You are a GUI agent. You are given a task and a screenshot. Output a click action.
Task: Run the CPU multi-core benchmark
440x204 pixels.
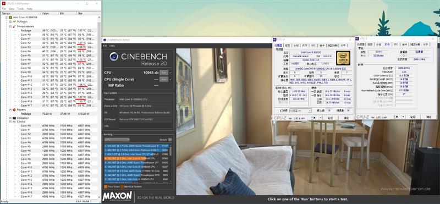(x=164, y=73)
